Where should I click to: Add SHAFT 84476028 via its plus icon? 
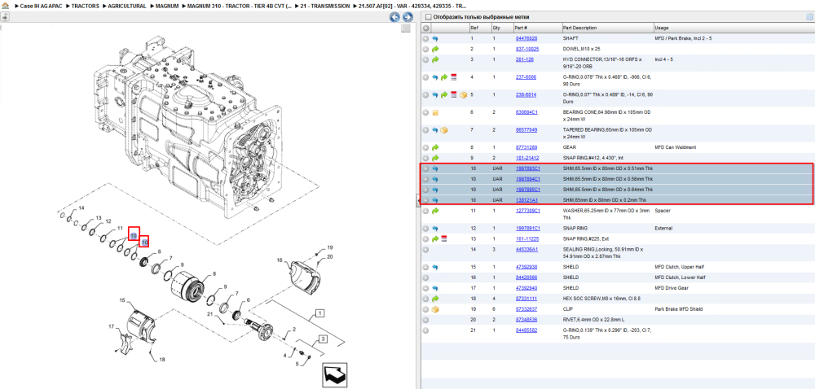coord(425,38)
